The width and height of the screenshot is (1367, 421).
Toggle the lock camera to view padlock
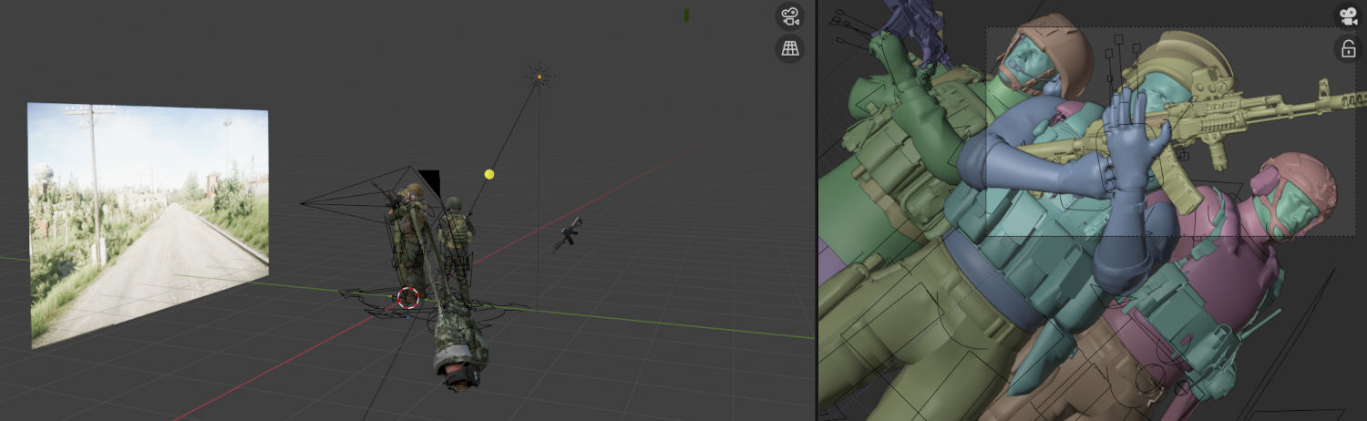click(x=1347, y=49)
